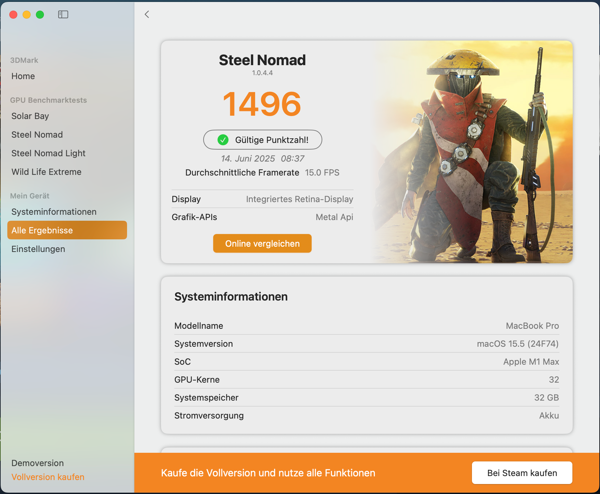Screen dimensions: 600x494
Task: Close the window with red button
Action: point(13,15)
